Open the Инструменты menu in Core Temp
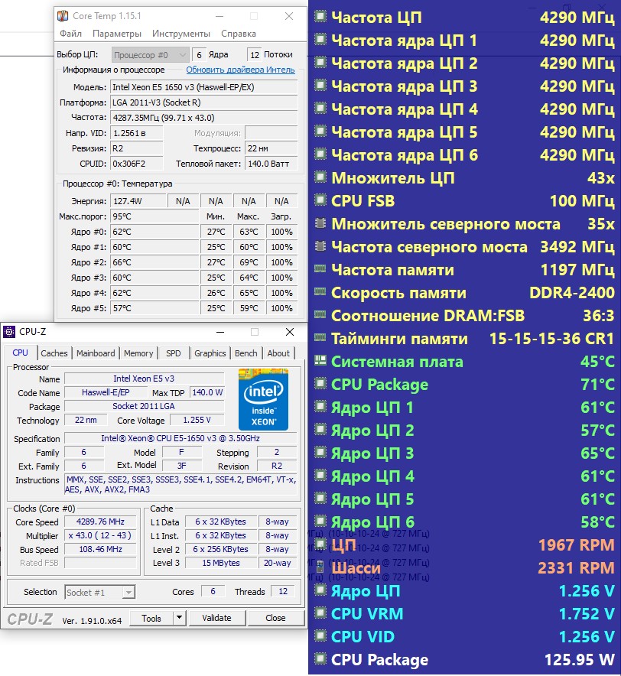This screenshot has width=621, height=676. coord(181,34)
